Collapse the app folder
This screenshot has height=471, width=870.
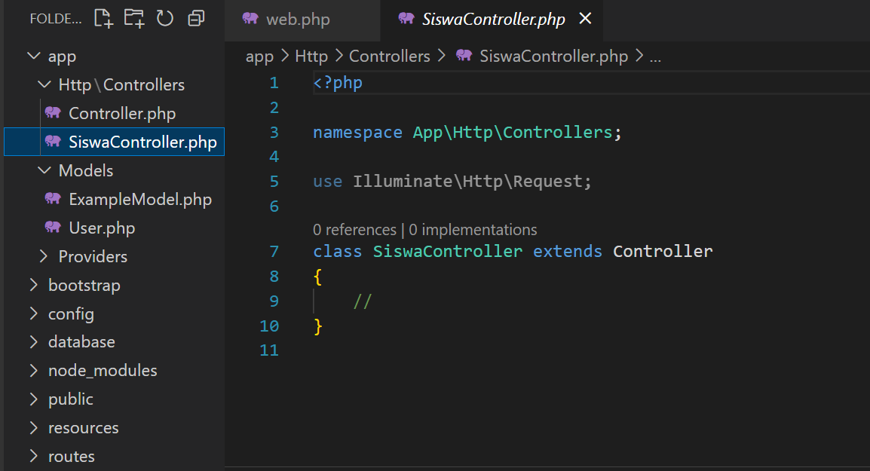pos(62,57)
